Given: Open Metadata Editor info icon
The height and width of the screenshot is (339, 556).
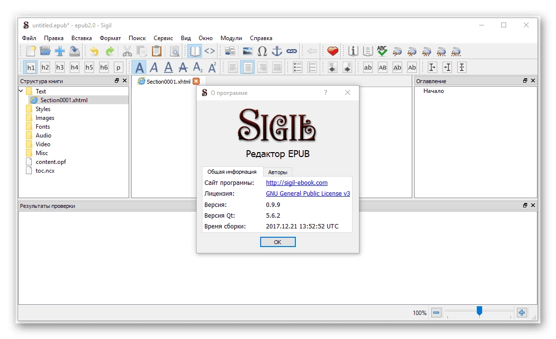Looking at the screenshot, I should pyautogui.click(x=353, y=51).
